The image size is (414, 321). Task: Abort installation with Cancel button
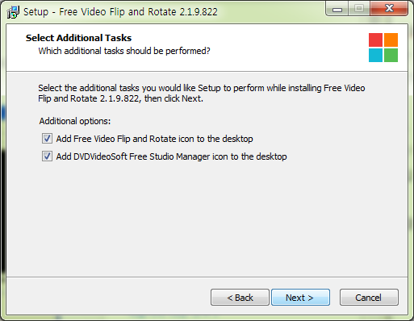point(369,298)
